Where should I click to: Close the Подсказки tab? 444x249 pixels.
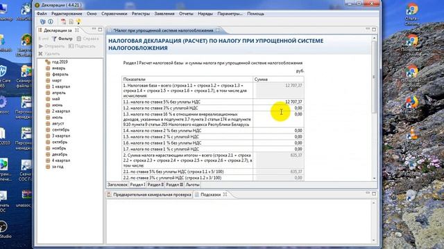[225, 194]
